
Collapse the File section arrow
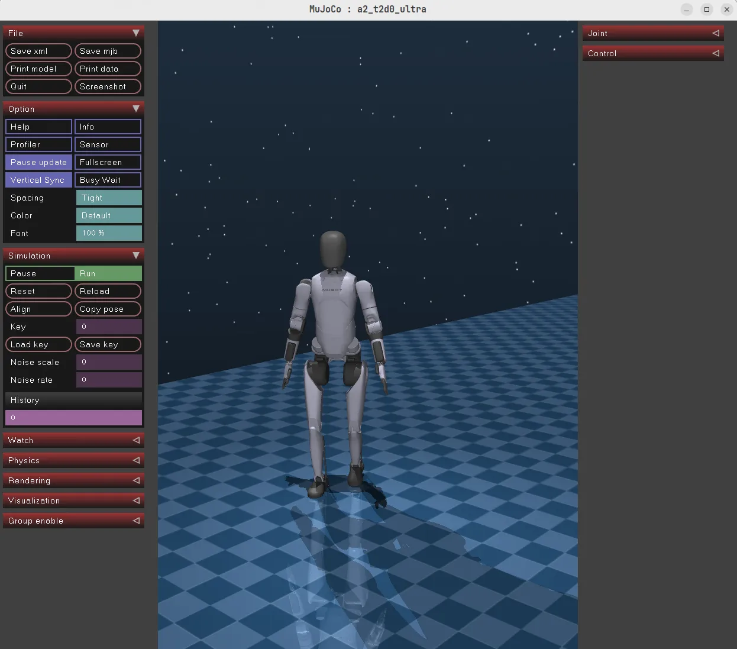pos(135,33)
